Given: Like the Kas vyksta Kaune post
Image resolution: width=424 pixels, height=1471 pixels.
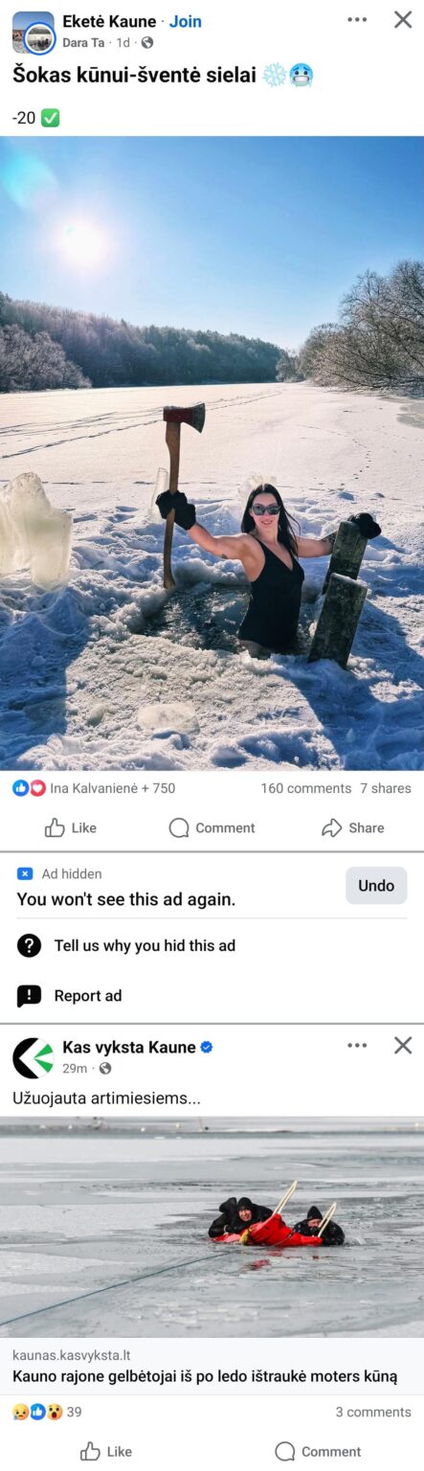Looking at the screenshot, I should 106,1451.
